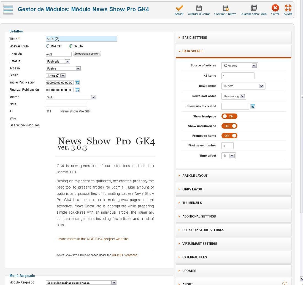Click the Guardar & Nuevo icon
The width and height of the screenshot is (303, 285).
pos(225,8)
